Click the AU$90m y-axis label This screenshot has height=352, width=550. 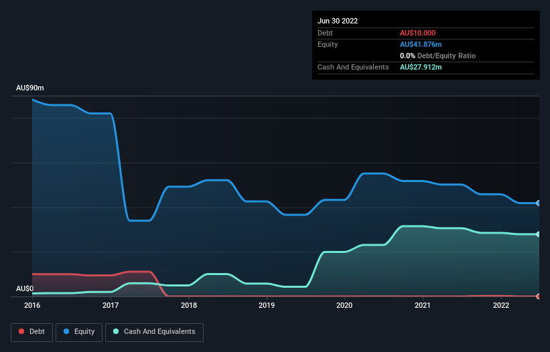tap(30, 88)
